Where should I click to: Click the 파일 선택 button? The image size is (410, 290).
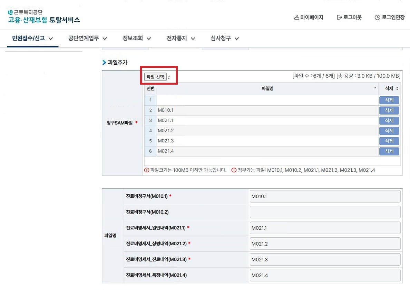(155, 77)
